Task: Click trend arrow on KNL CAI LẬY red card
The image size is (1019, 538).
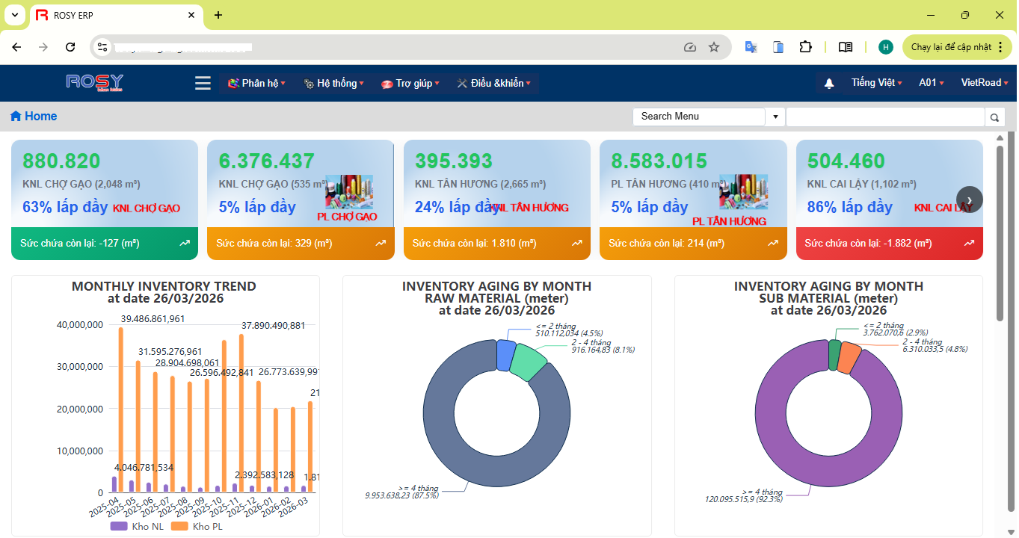Action: (969, 244)
